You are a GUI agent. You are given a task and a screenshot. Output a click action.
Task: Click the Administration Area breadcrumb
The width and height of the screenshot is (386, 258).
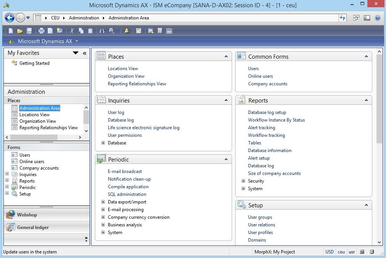pos(129,18)
